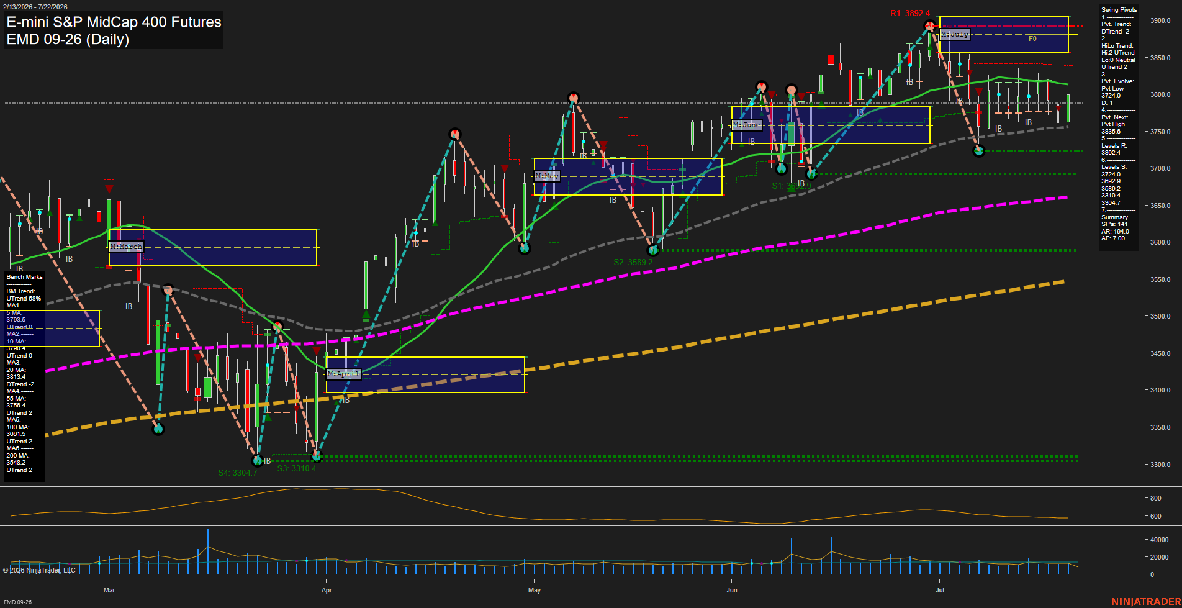
Task: Click "Pvt. Evolve:" in Swing Pivots panel
Action: coord(1117,81)
